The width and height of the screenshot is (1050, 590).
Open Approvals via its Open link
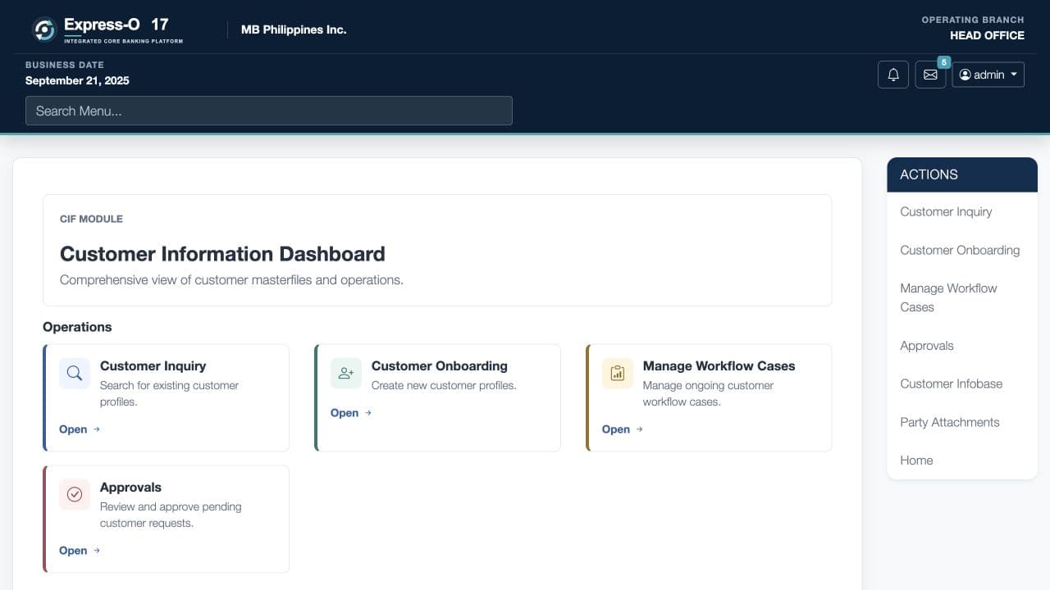pos(80,551)
